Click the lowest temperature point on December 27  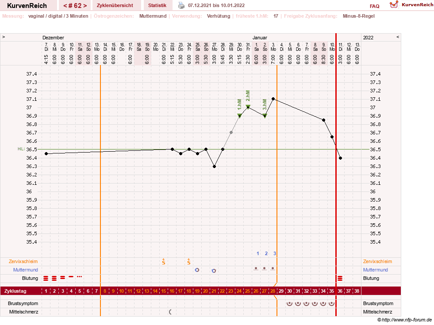pyautogui.click(x=214, y=167)
